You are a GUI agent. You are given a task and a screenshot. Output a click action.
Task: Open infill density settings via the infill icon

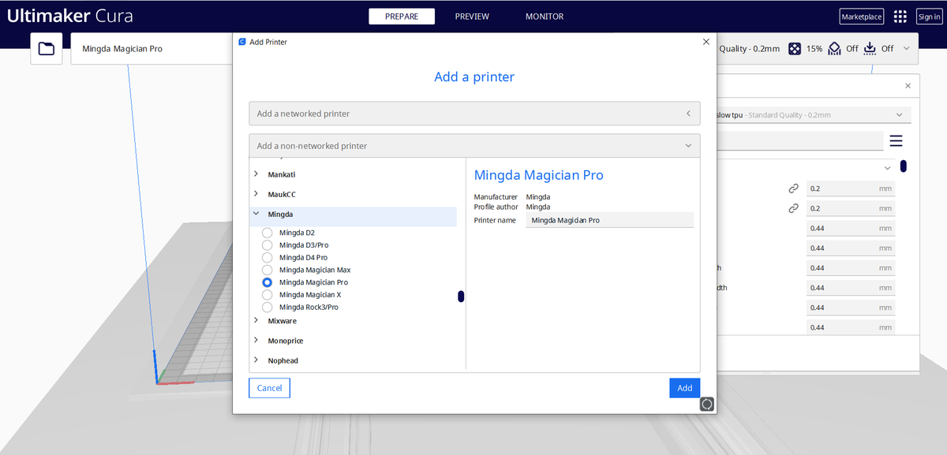pyautogui.click(x=795, y=48)
